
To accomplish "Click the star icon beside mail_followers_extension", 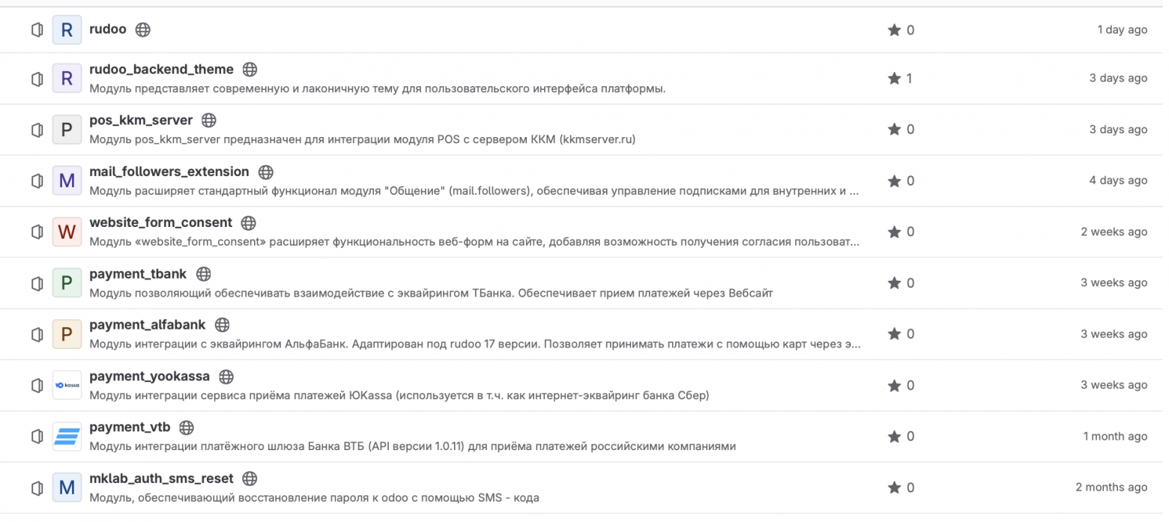I will click(892, 180).
